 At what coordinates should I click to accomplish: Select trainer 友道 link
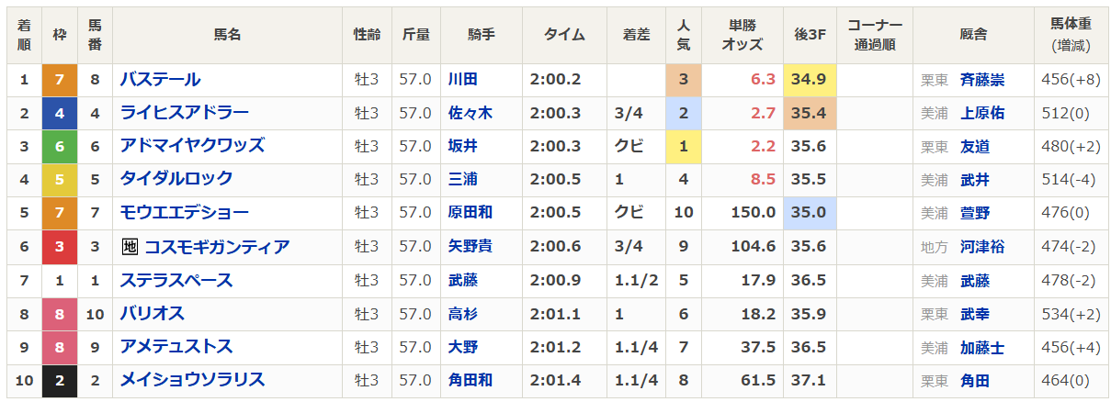[974, 146]
